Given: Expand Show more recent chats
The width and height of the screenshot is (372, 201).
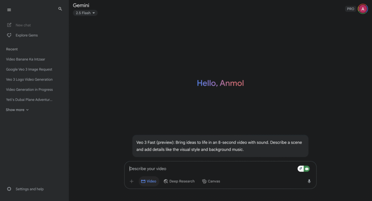Looking at the screenshot, I should tap(17, 110).
